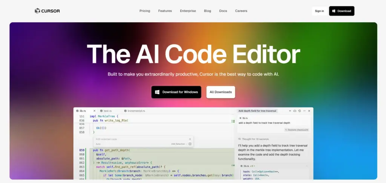
Task: Click 'match self.find_path_ref' line
Action: [x=131, y=167]
